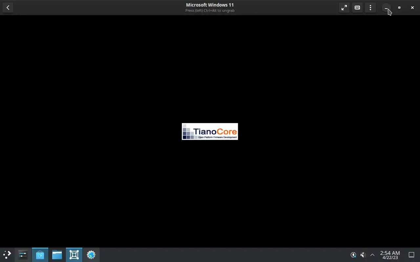Open the muted volume tray icon
420x262 pixels.
pos(363,255)
